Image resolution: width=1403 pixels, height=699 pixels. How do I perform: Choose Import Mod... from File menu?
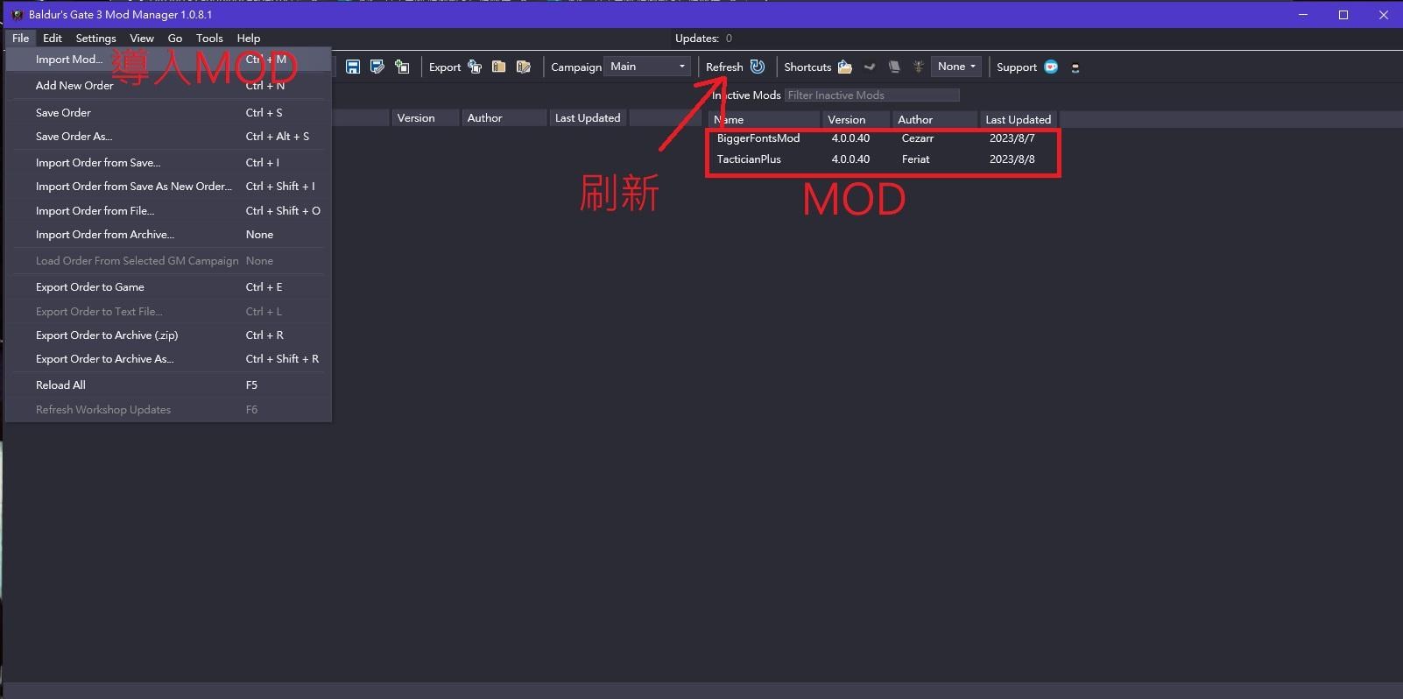168,60
